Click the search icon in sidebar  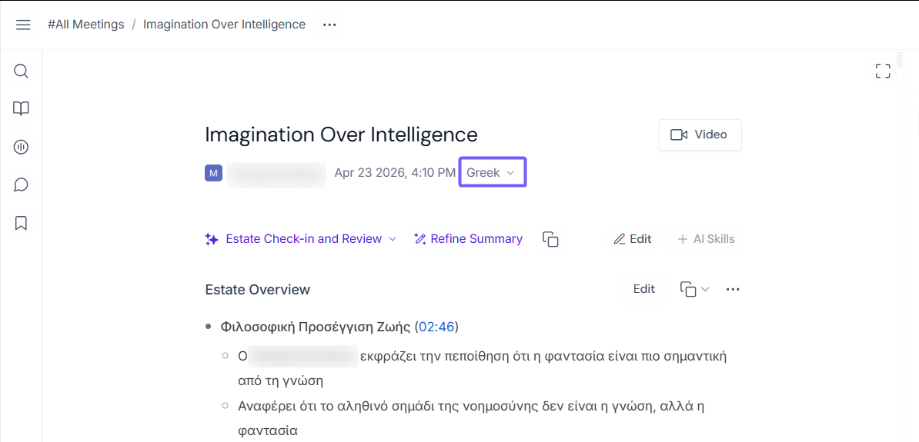click(x=22, y=71)
